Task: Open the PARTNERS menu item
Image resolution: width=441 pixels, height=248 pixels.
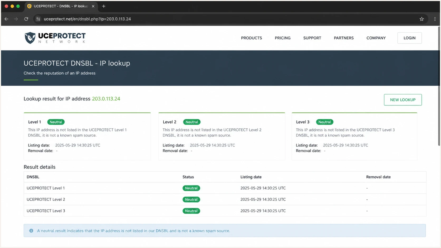Action: 344,38
